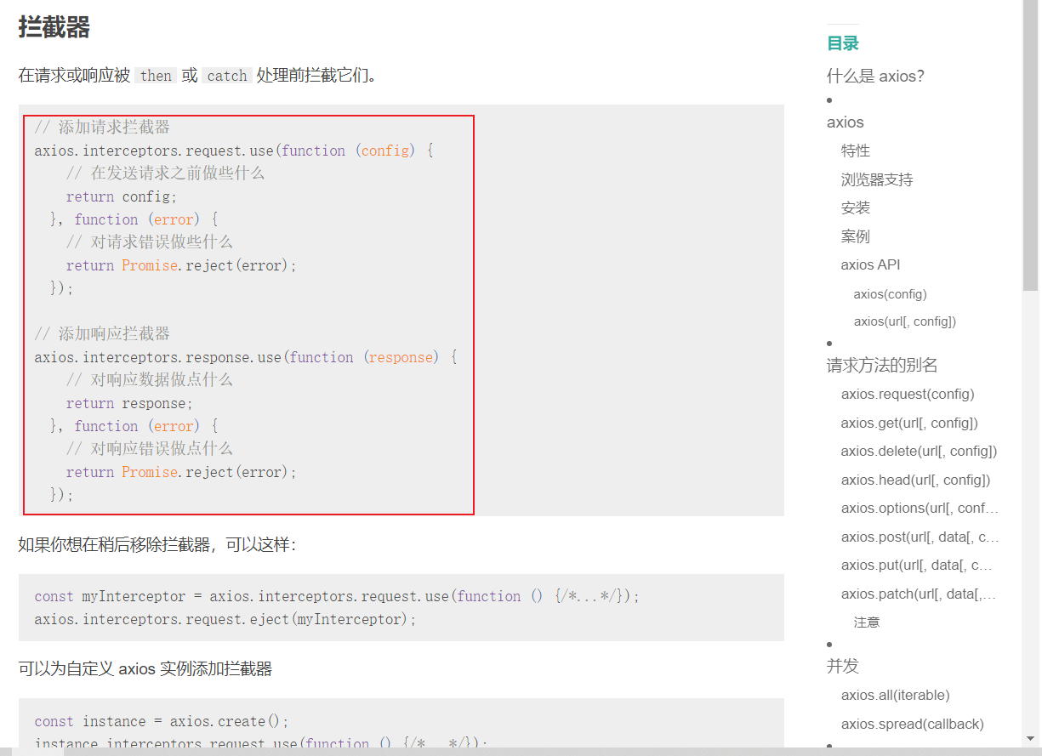Open axios.options link in sidebar
The height and width of the screenshot is (756, 1042).
[920, 508]
